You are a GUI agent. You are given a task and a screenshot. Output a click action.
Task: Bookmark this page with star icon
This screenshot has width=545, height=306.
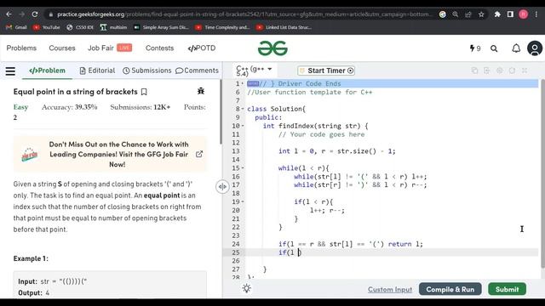coord(481,14)
